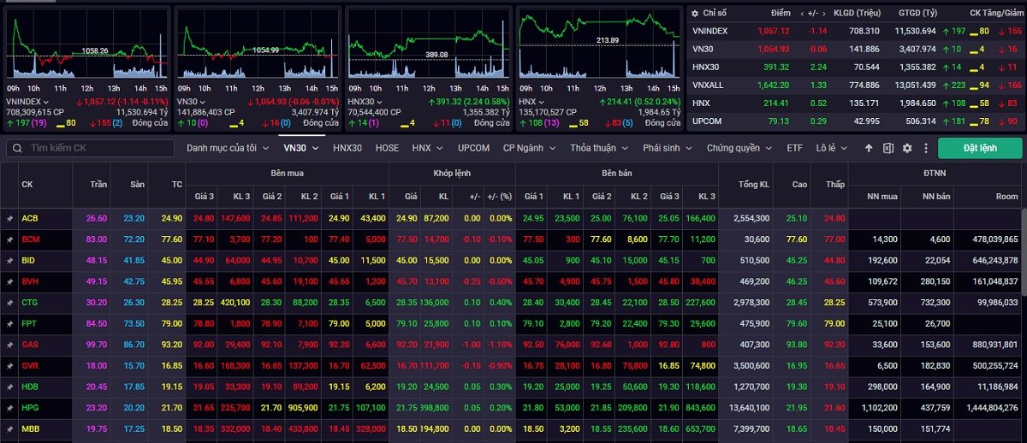Pin the GAS stock row
The width and height of the screenshot is (1027, 443).
tap(9, 344)
